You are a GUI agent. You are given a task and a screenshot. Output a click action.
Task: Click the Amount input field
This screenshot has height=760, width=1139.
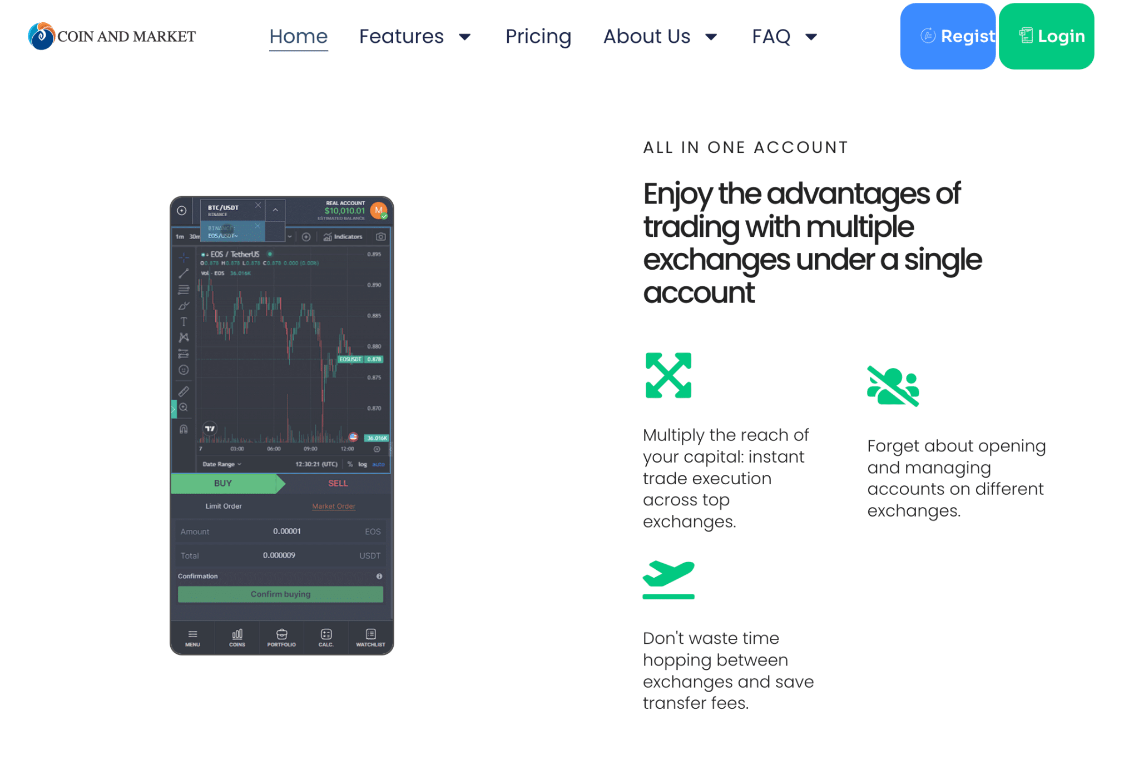click(x=285, y=531)
